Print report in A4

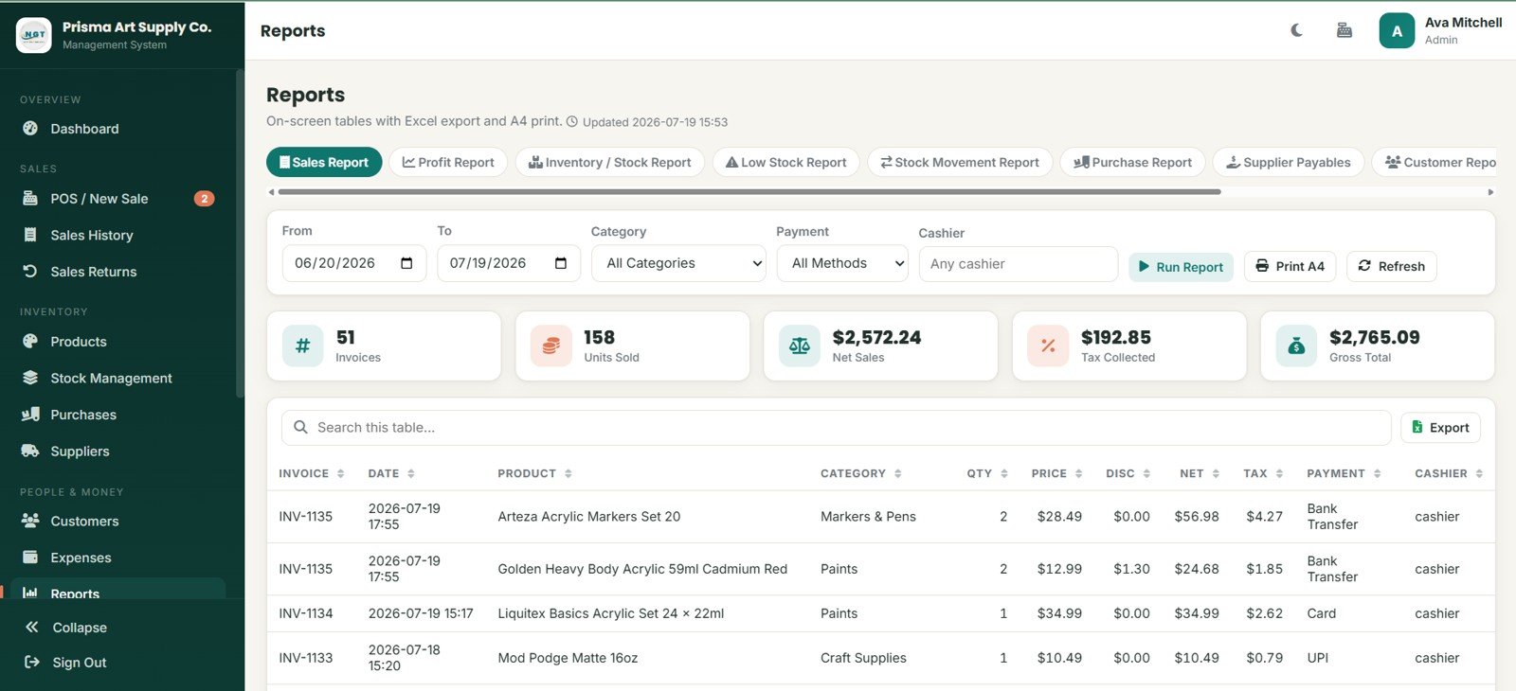(1290, 266)
